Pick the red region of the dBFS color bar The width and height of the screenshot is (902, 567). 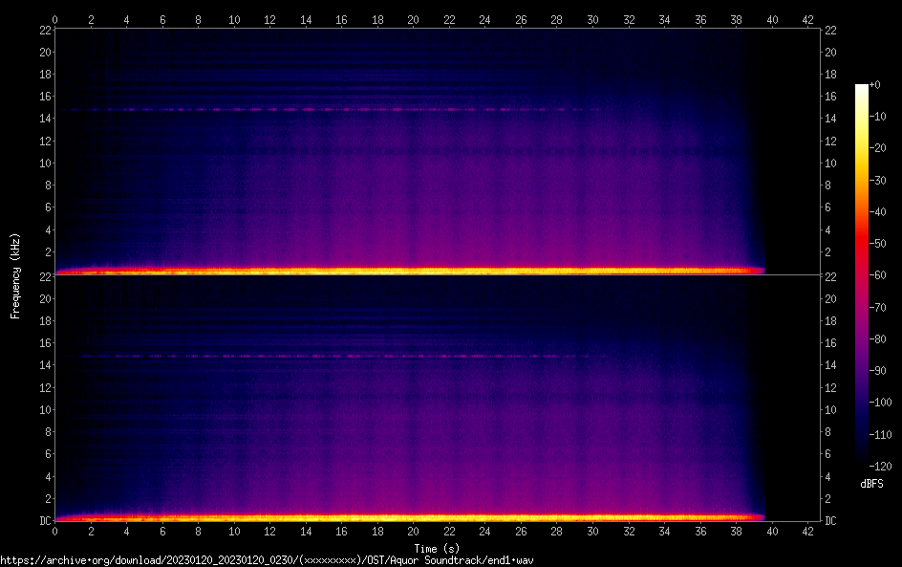click(862, 244)
